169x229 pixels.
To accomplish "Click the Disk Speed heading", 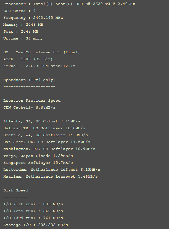I will tap(16, 190).
